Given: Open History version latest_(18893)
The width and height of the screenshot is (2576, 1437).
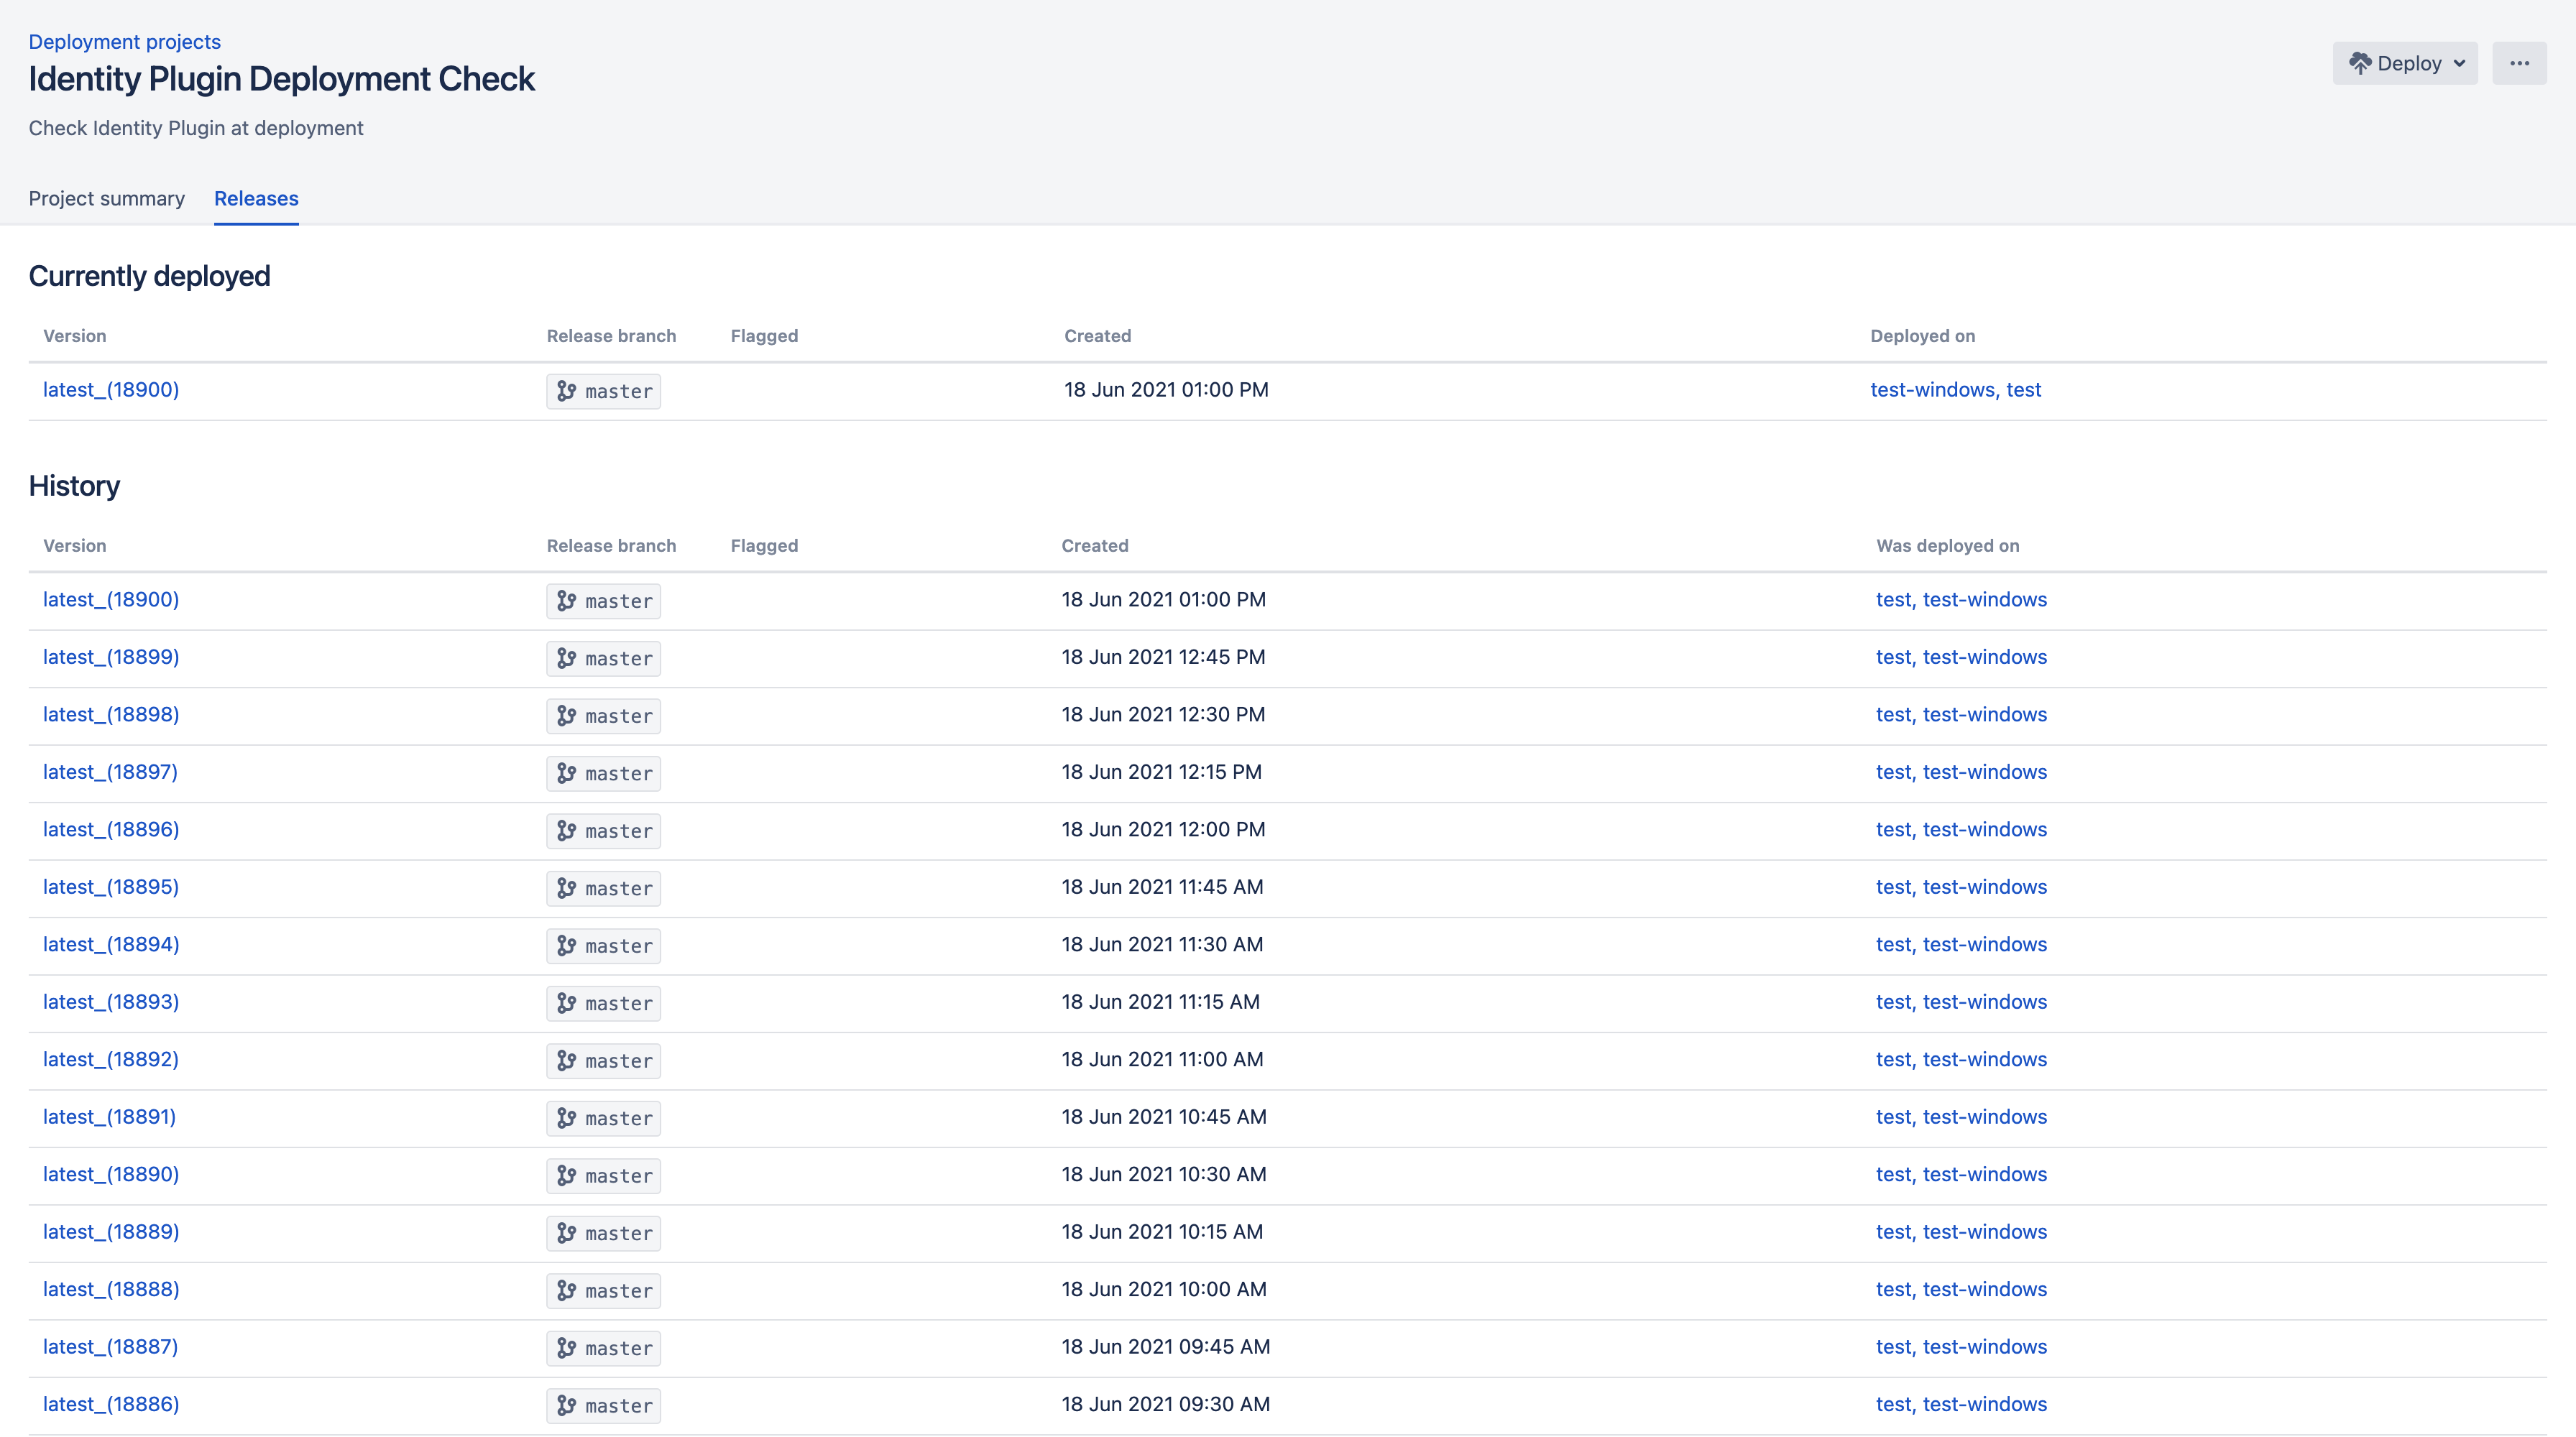Looking at the screenshot, I should pyautogui.click(x=111, y=1002).
